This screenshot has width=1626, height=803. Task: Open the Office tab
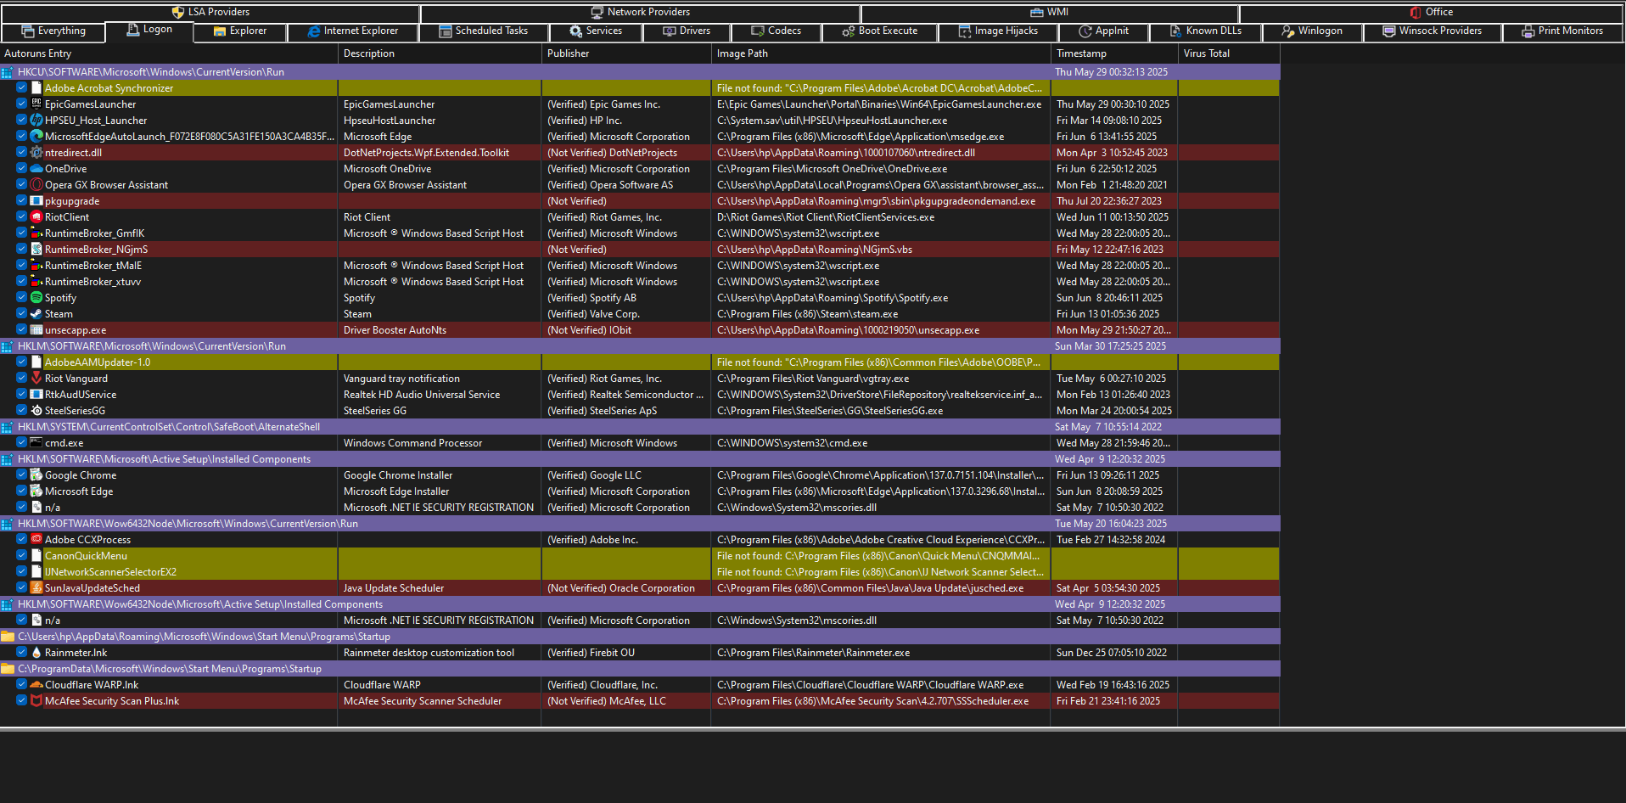pos(1432,13)
